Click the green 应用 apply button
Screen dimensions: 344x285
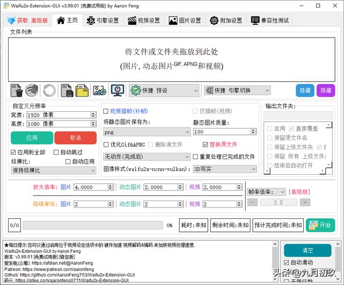(x=32, y=138)
